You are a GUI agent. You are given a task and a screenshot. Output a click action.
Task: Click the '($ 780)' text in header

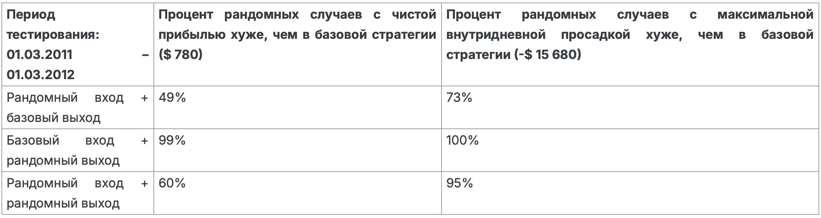click(181, 55)
